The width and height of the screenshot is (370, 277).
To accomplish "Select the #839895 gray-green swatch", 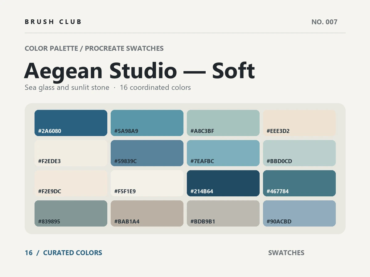I will click(71, 213).
